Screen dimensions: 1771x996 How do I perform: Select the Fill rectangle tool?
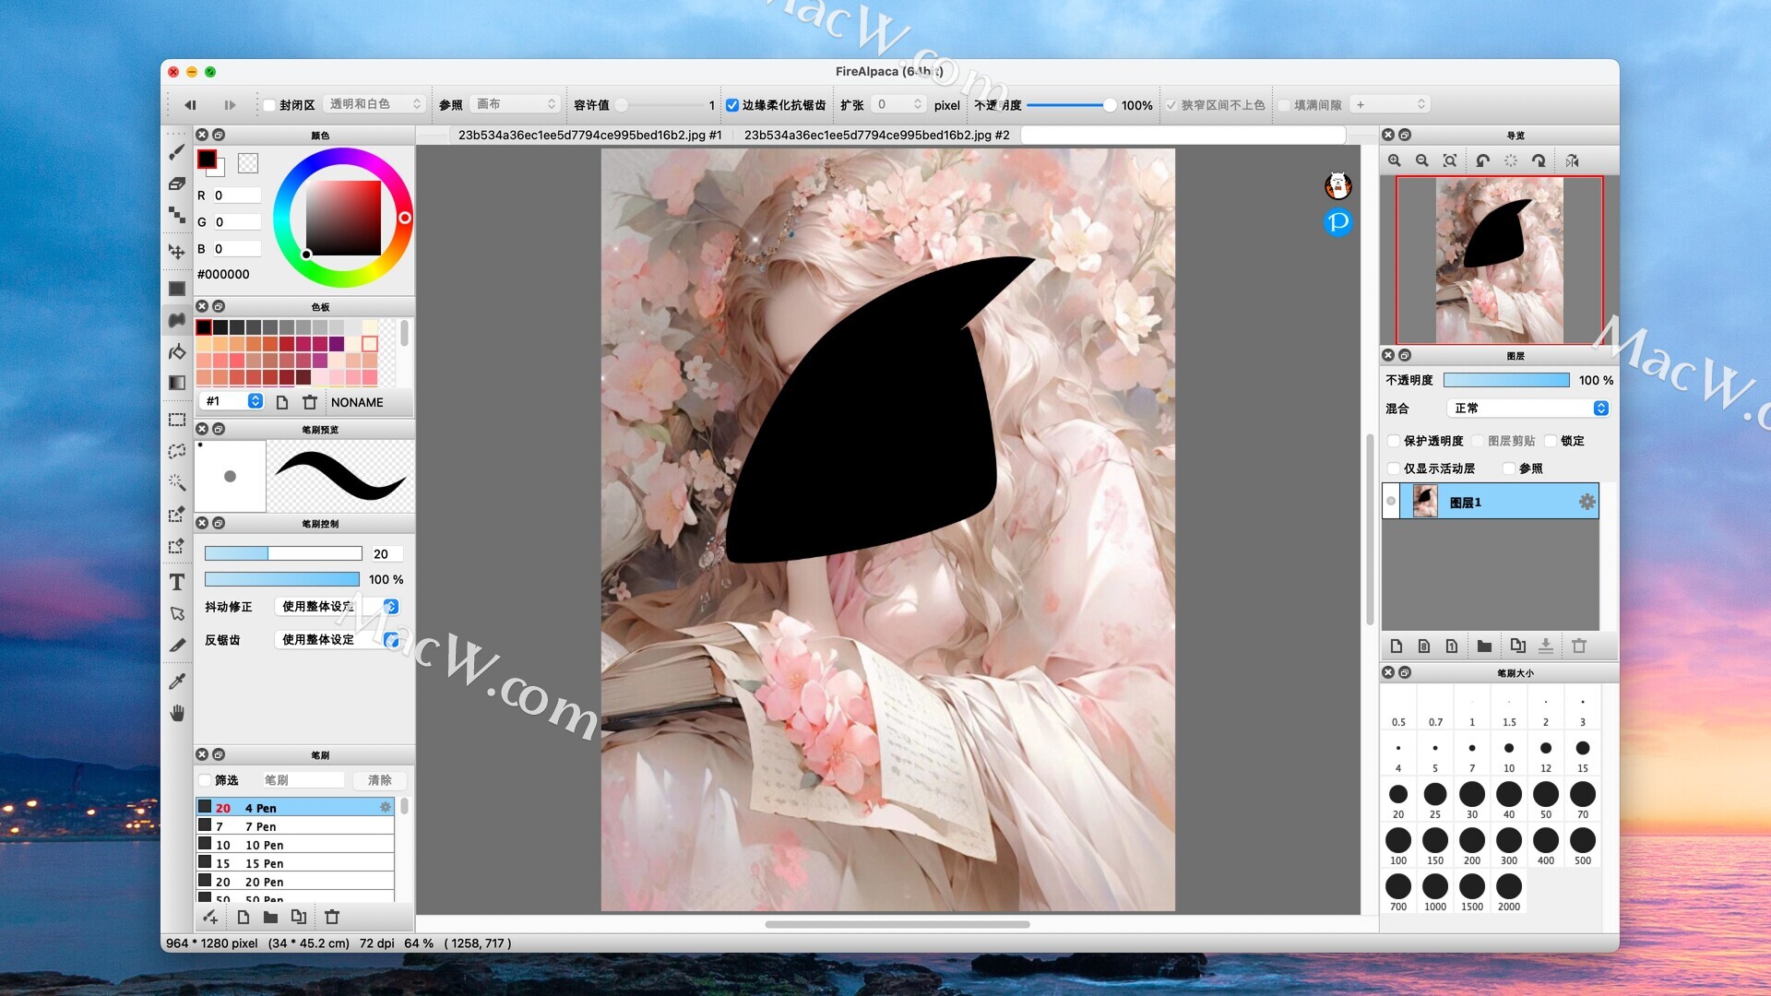tap(177, 289)
